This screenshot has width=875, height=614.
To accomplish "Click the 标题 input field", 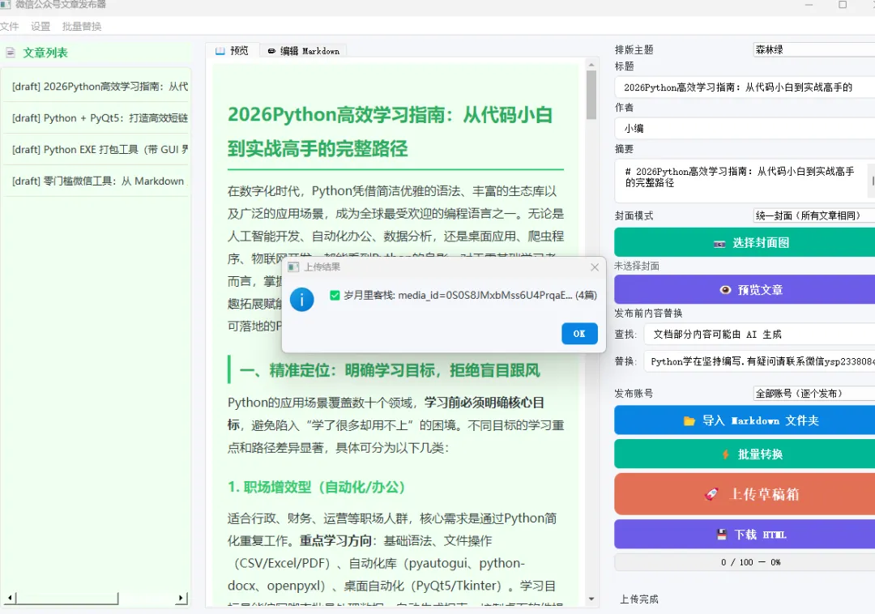I will pos(745,87).
